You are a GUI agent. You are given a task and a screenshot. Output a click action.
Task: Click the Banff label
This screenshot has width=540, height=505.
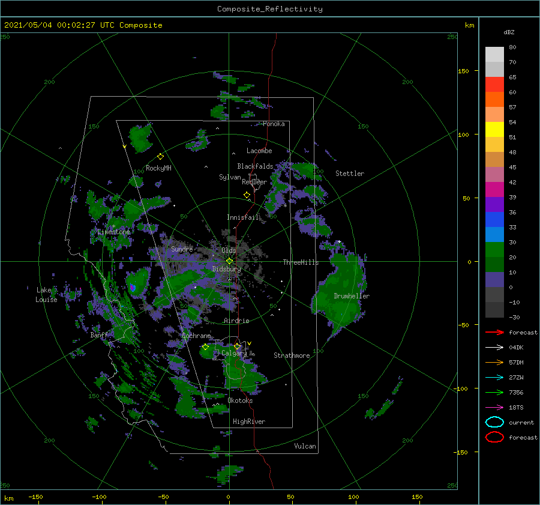click(99, 335)
